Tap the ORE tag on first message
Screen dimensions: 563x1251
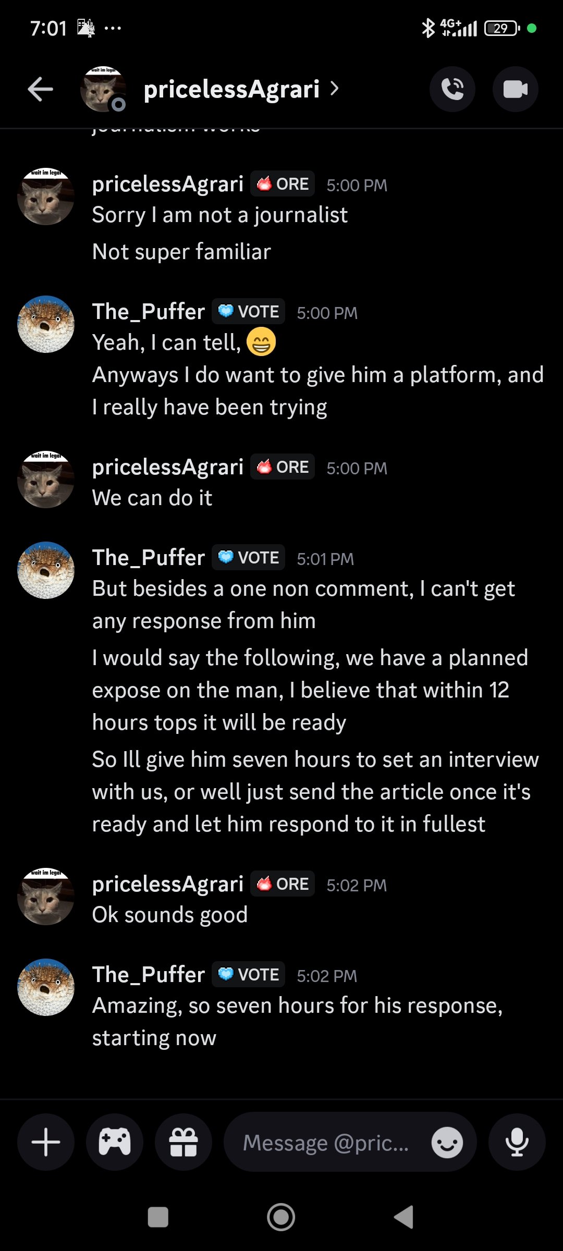tap(283, 184)
